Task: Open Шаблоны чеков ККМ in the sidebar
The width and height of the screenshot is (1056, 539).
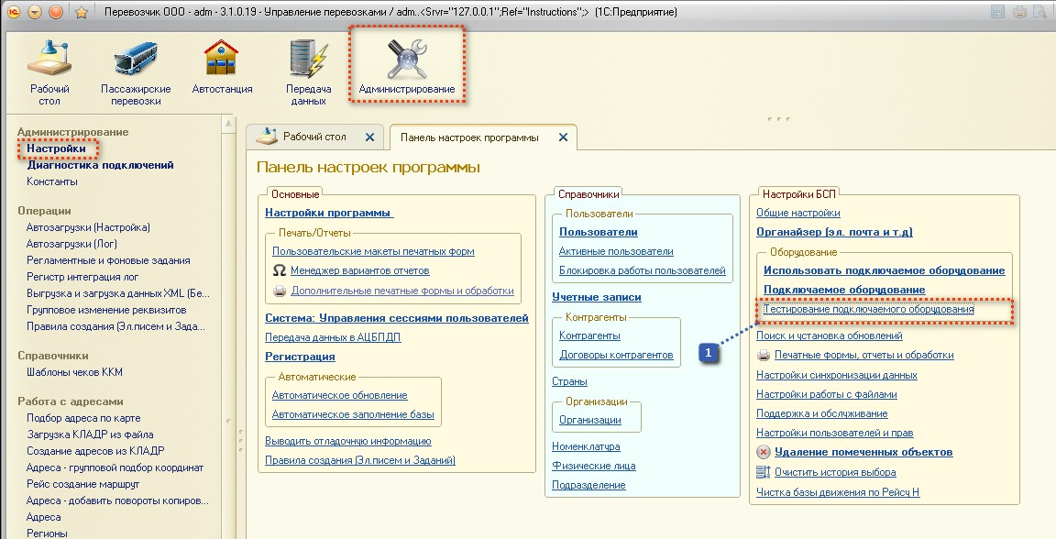Action: click(74, 372)
